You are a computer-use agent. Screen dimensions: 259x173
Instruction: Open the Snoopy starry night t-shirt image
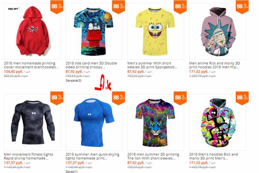(94, 31)
